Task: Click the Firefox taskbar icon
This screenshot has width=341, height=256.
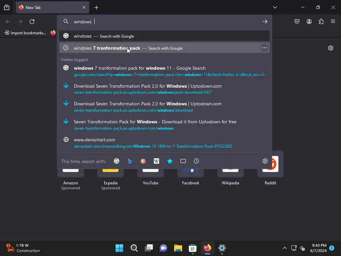Action: coord(207,248)
